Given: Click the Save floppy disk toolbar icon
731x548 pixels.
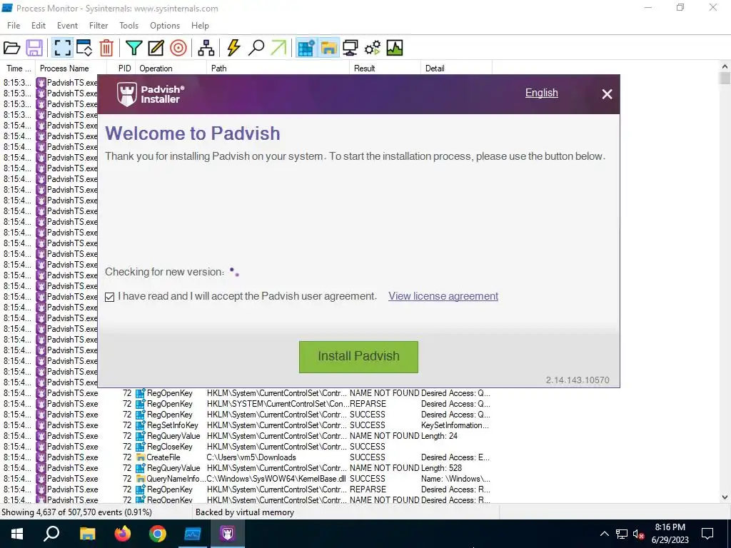Looking at the screenshot, I should point(34,48).
